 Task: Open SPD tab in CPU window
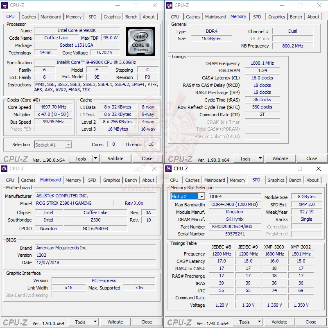point(93,17)
